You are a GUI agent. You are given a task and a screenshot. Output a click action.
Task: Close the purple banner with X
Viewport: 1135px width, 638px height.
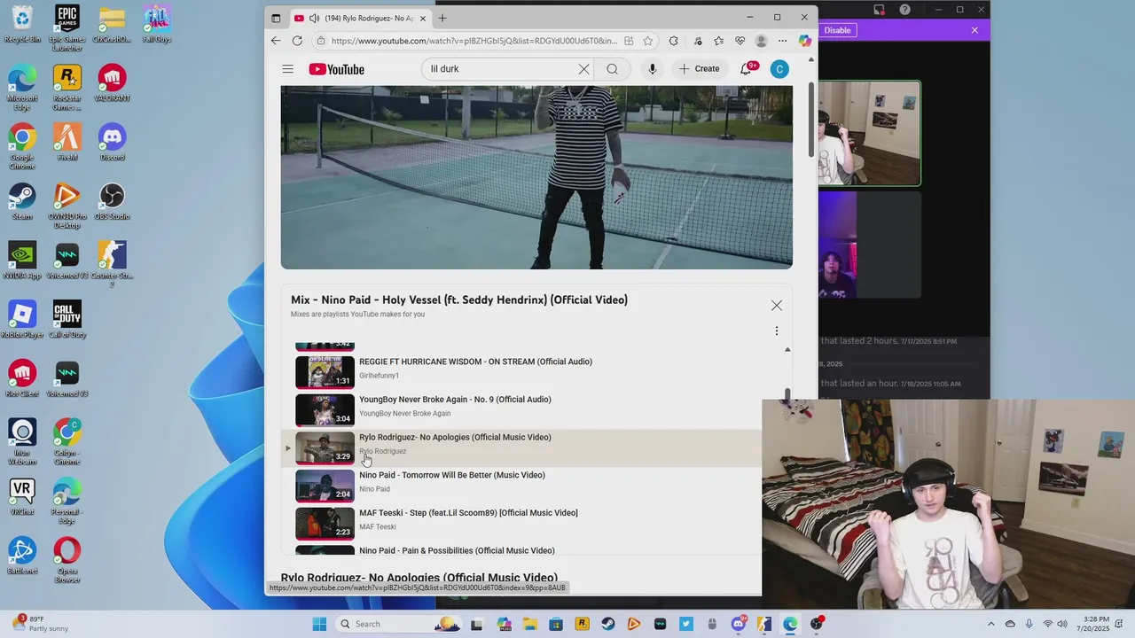click(975, 30)
